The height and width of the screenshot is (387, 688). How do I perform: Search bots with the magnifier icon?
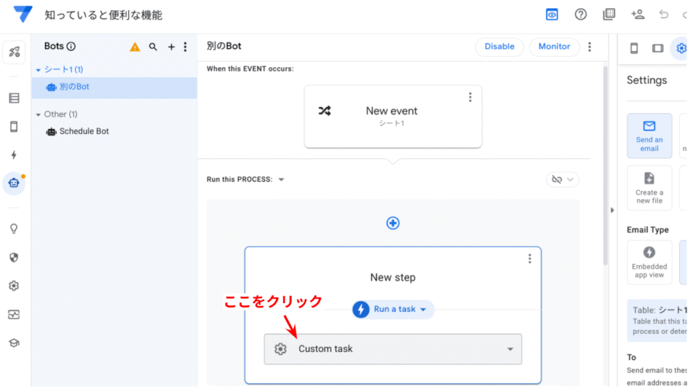(153, 46)
